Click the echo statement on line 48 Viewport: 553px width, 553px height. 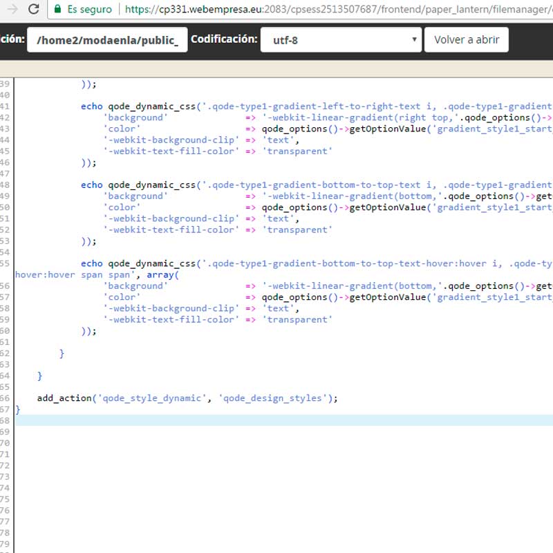tap(317, 185)
